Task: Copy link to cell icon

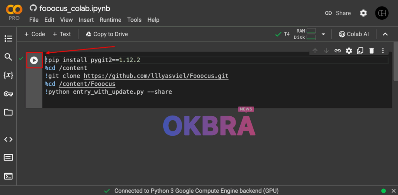Action: (x=337, y=51)
